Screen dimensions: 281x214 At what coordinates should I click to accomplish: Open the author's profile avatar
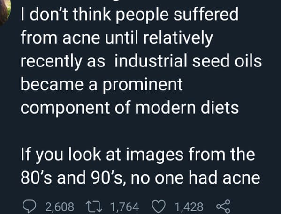click(5, 11)
